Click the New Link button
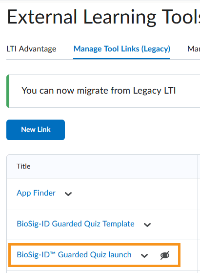Image resolution: width=200 pixels, height=273 pixels. point(36,130)
